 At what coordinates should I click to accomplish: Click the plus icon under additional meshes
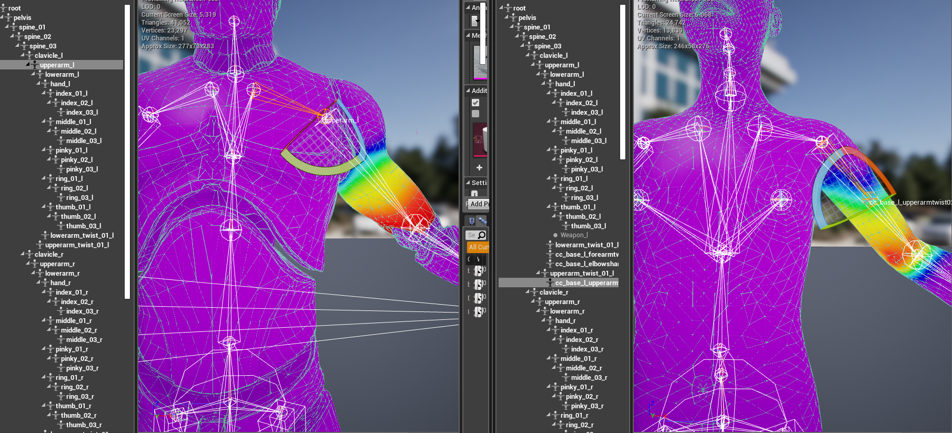479,168
